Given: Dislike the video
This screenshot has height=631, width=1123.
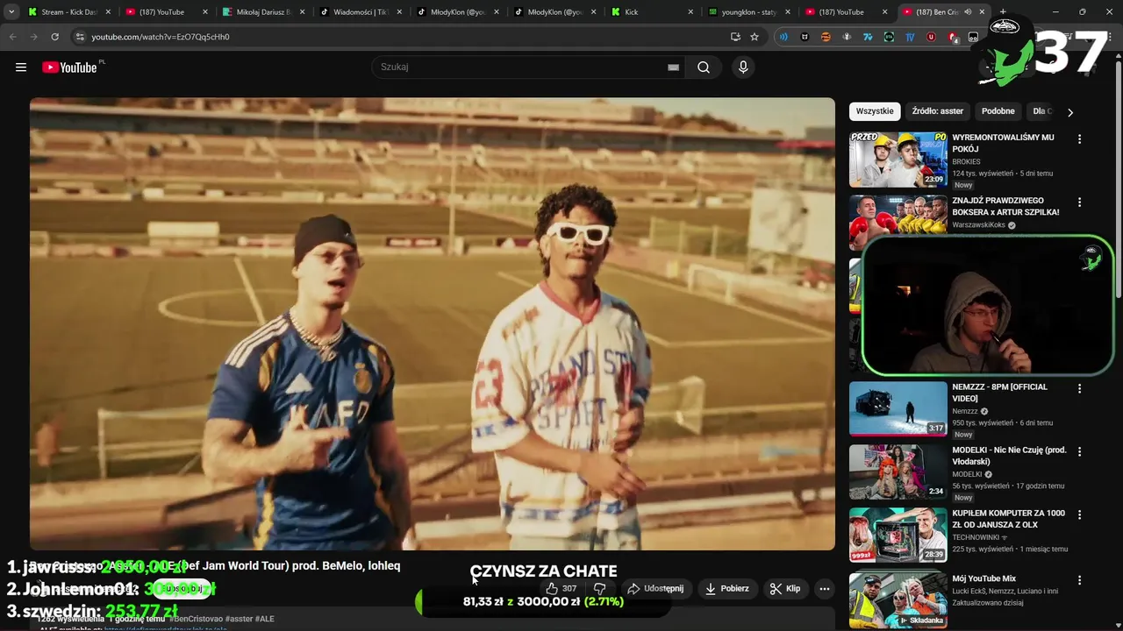Looking at the screenshot, I should click(x=600, y=589).
